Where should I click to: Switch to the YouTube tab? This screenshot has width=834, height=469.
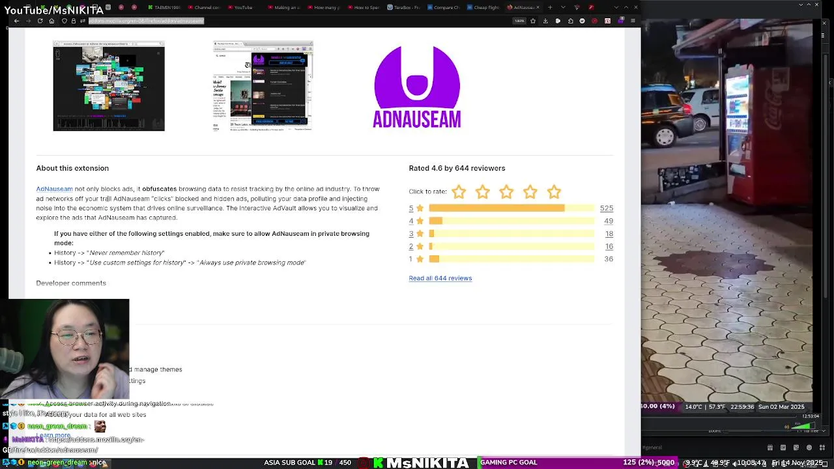coord(243,7)
